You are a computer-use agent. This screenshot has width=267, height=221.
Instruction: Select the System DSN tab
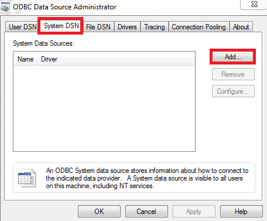[61, 26]
